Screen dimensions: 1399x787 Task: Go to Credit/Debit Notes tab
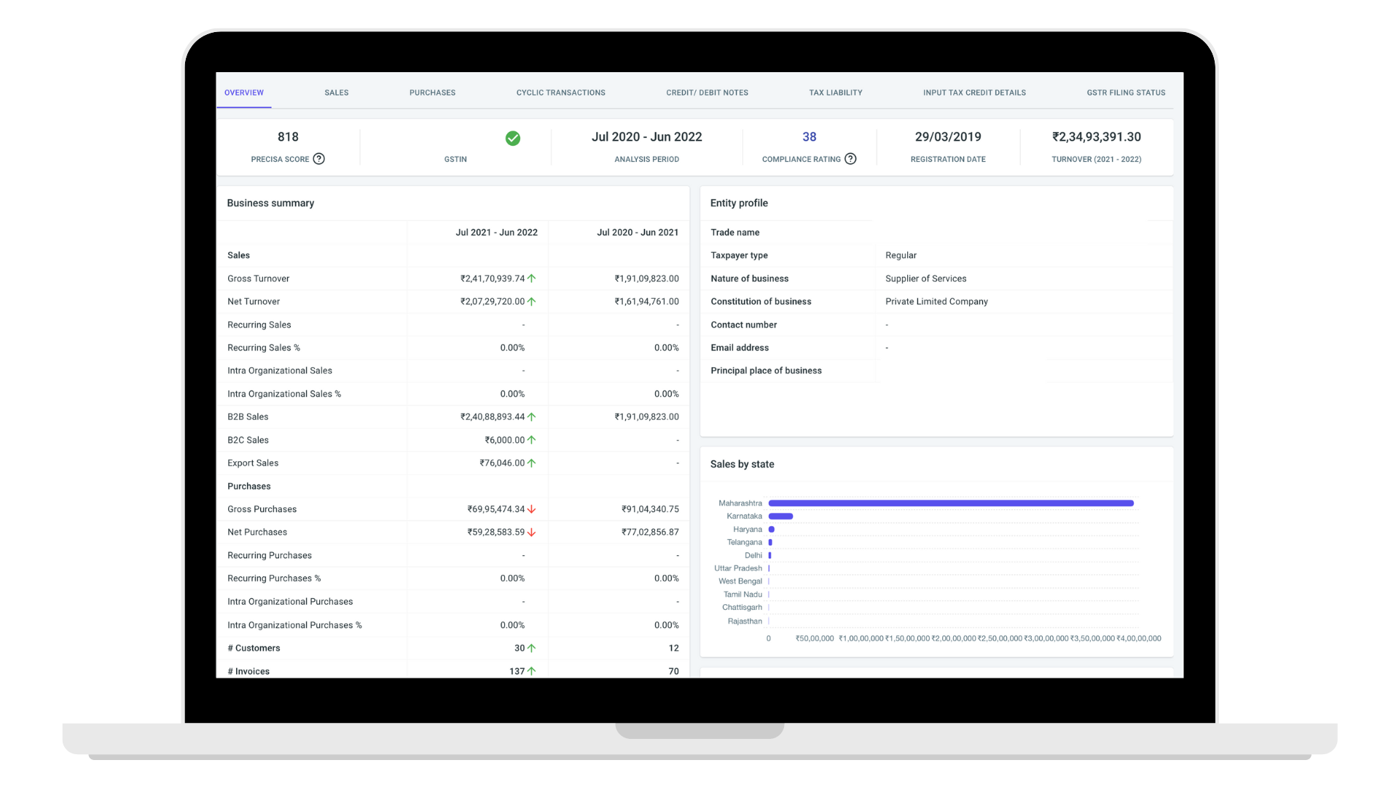707,93
